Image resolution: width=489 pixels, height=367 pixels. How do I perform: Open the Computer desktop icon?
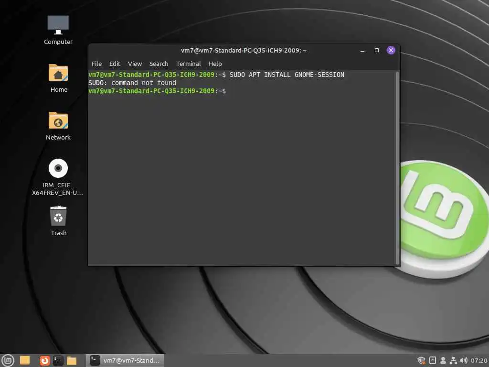tap(58, 30)
